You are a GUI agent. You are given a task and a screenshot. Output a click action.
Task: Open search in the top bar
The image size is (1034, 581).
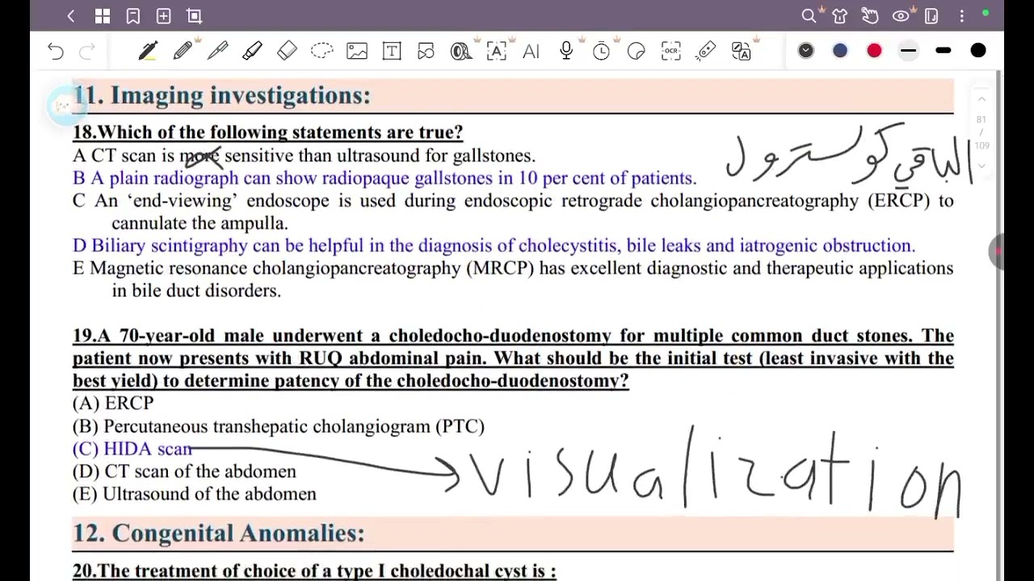pos(809,16)
